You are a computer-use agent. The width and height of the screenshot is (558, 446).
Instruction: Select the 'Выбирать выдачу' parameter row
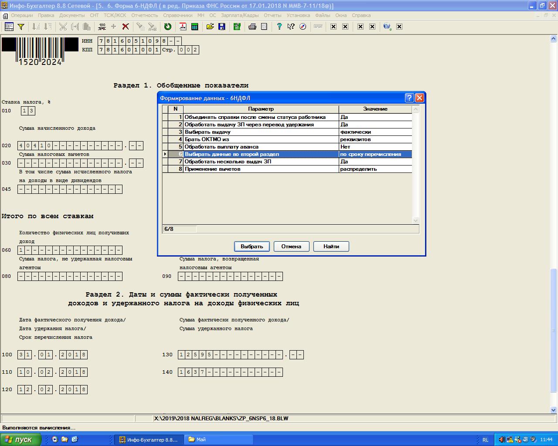287,132
